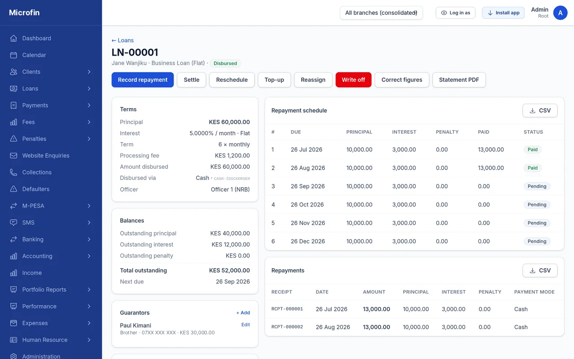Screen dimensions: 574x359
Task: Edit guarantor Paul Kimani
Action: [x=246, y=325]
